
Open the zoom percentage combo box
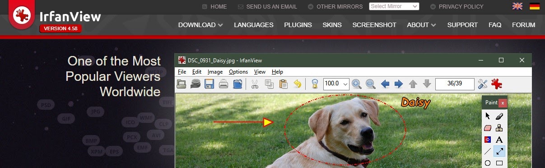pos(336,84)
